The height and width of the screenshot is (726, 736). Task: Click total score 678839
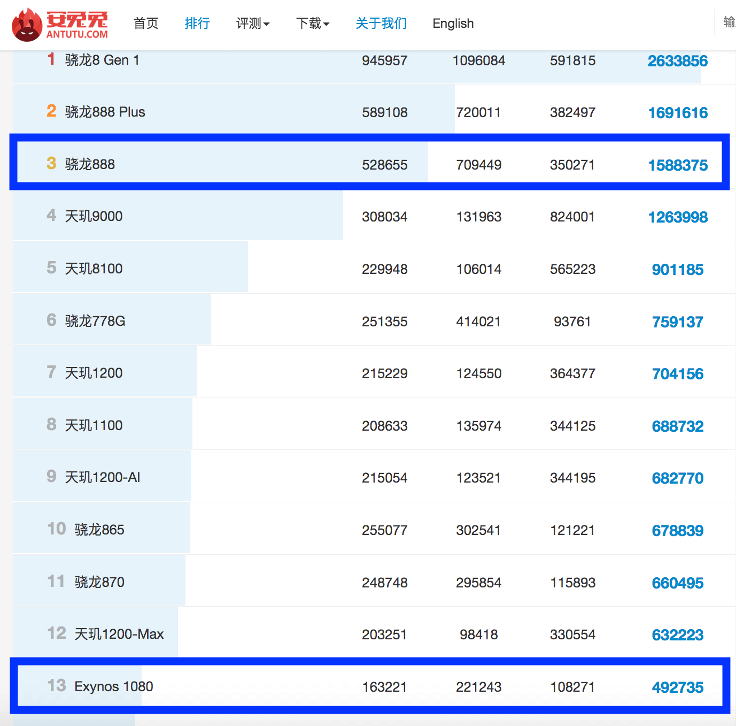pyautogui.click(x=678, y=531)
